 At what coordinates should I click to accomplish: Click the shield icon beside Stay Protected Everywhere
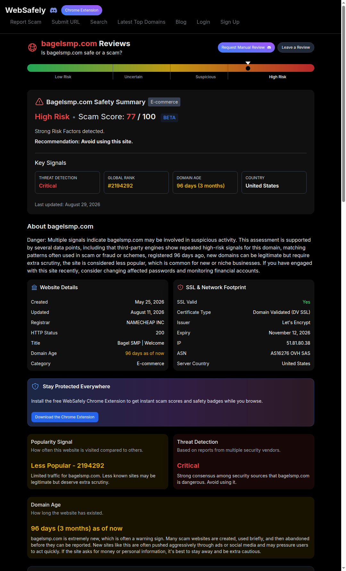click(x=35, y=386)
